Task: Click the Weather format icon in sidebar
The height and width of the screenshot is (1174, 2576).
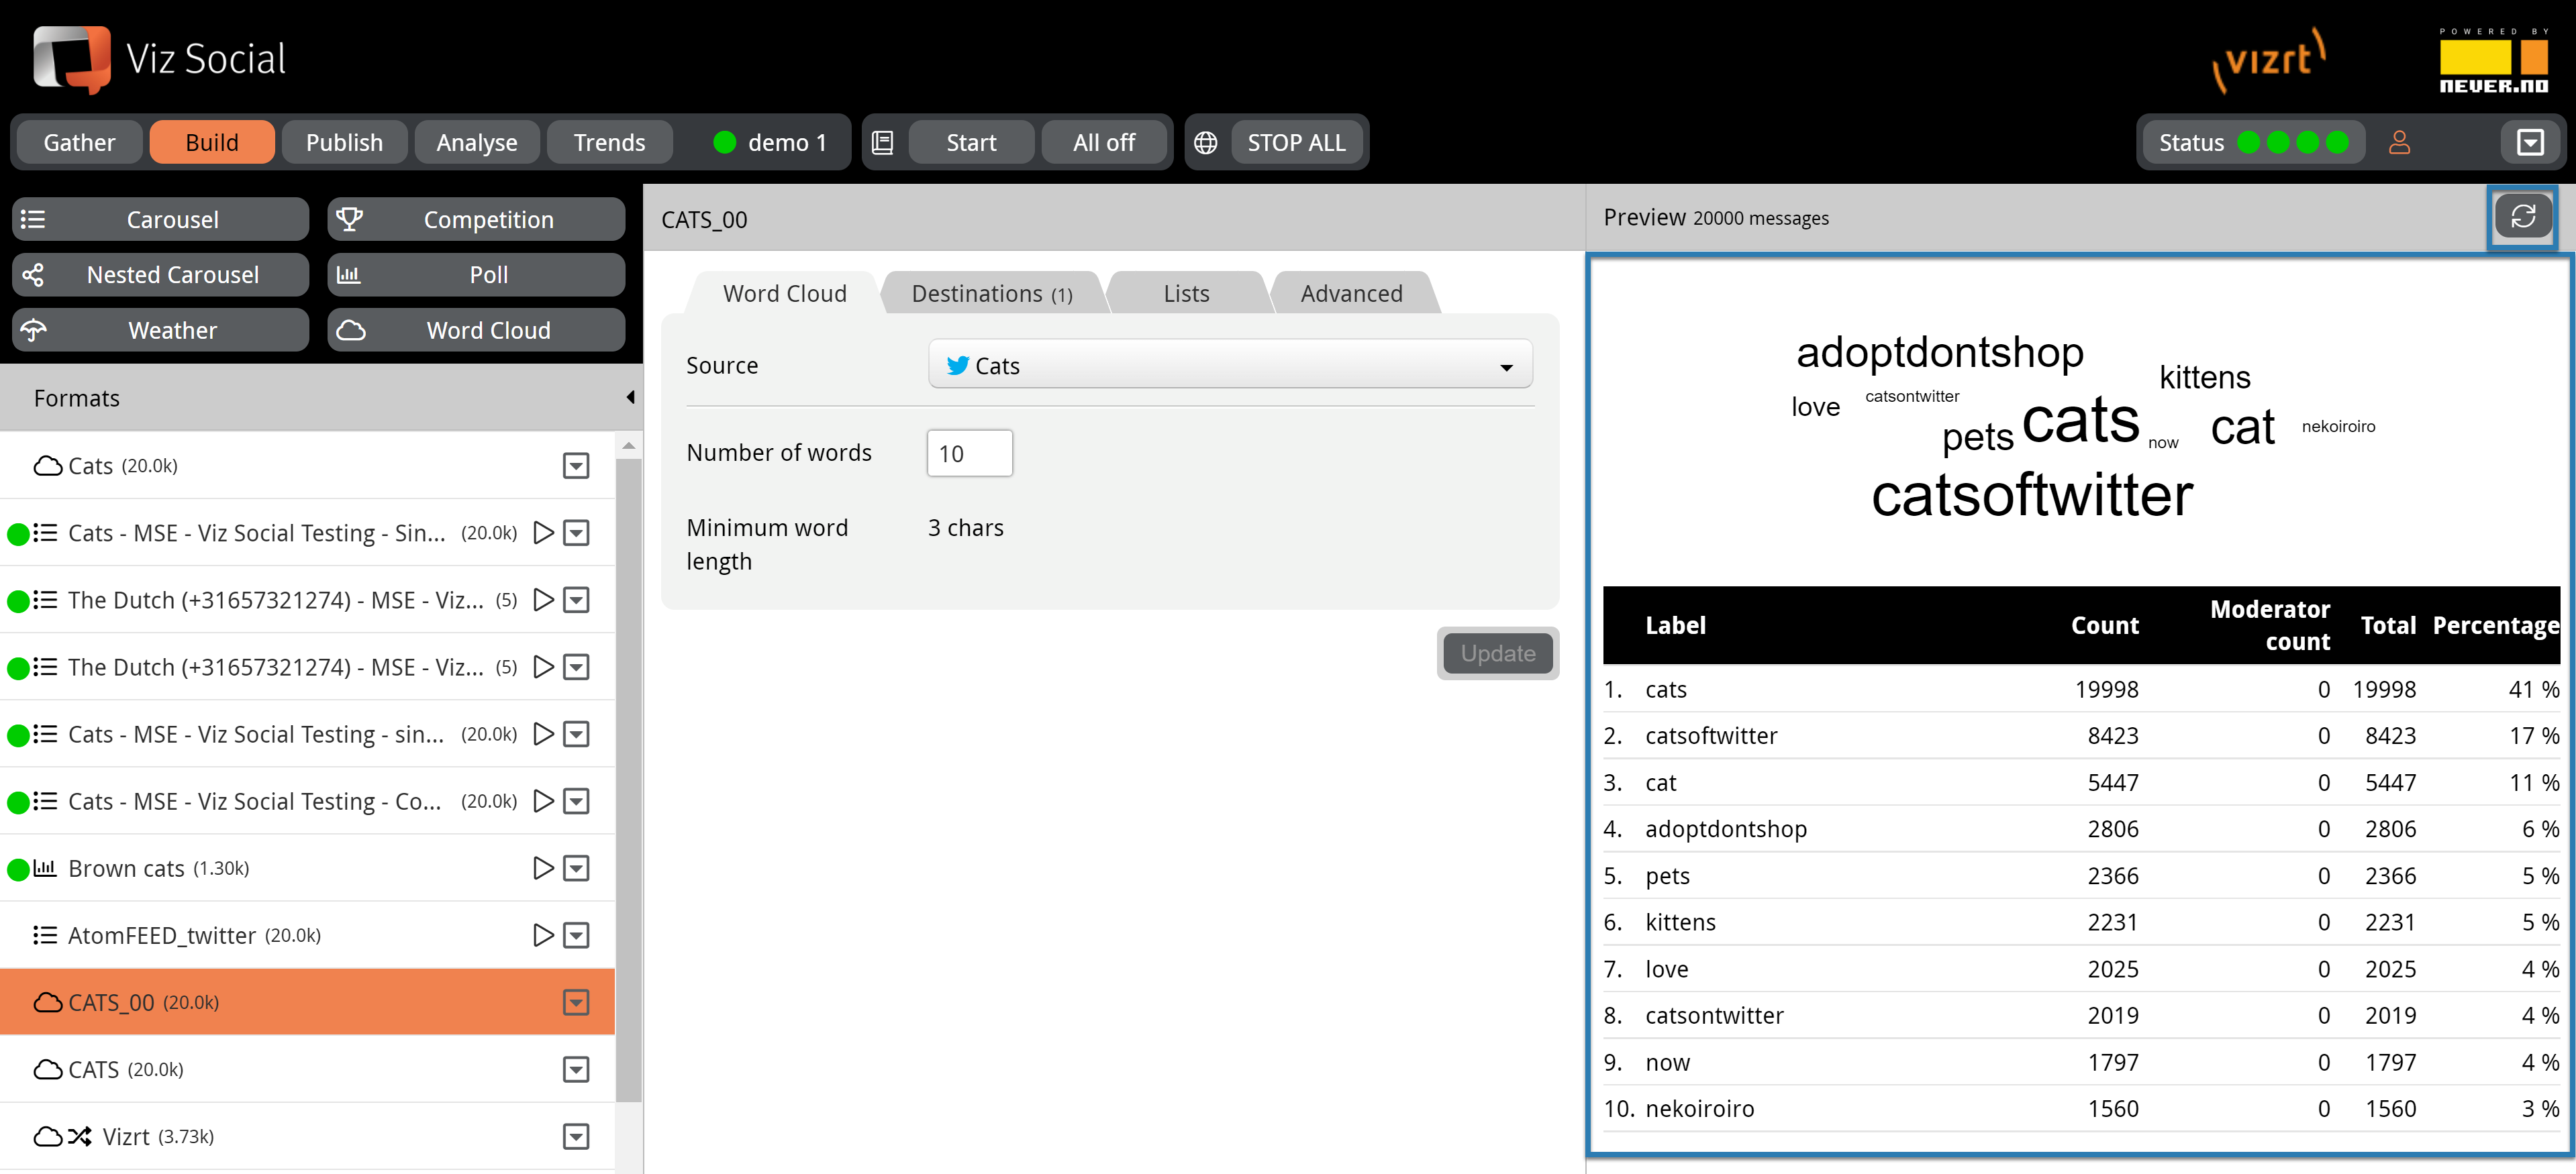Action: pyautogui.click(x=36, y=329)
